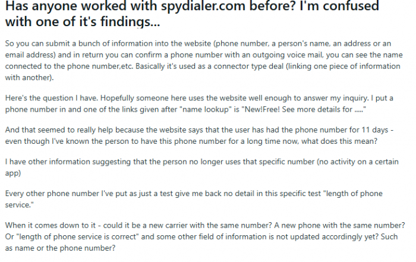Screen dimensions: 416x262
Task: Click the quoted text "length of phone service is correct"
Action: tap(78, 237)
